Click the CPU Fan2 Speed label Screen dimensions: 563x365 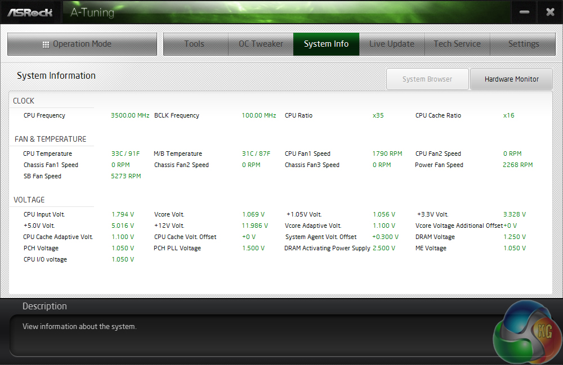(438, 154)
